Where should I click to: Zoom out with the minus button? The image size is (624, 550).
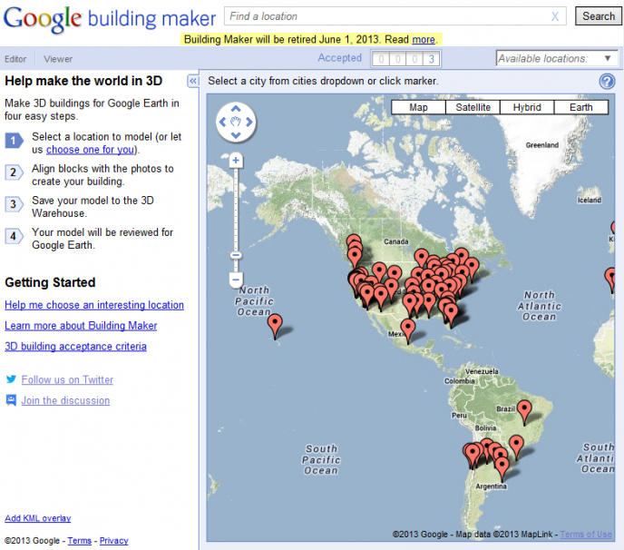[236, 280]
